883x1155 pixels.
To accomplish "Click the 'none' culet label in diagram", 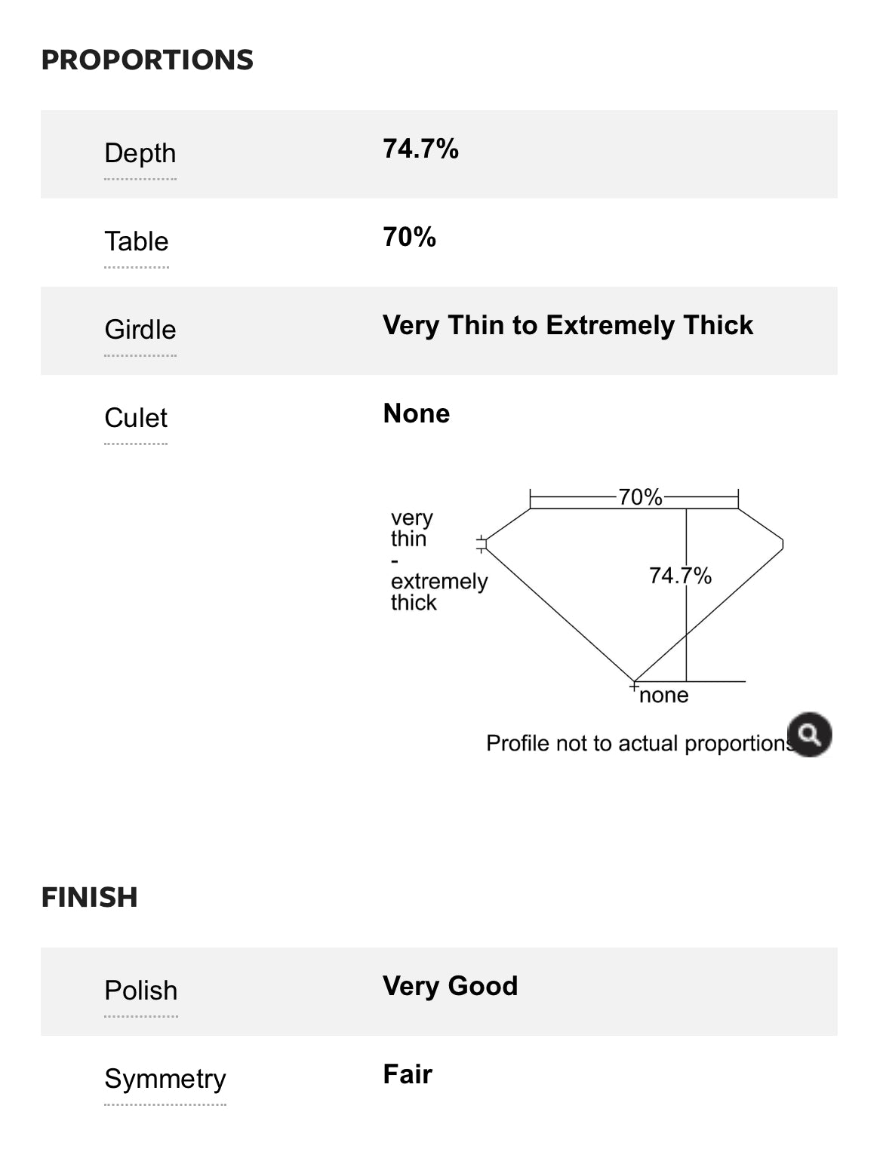I will click(663, 695).
